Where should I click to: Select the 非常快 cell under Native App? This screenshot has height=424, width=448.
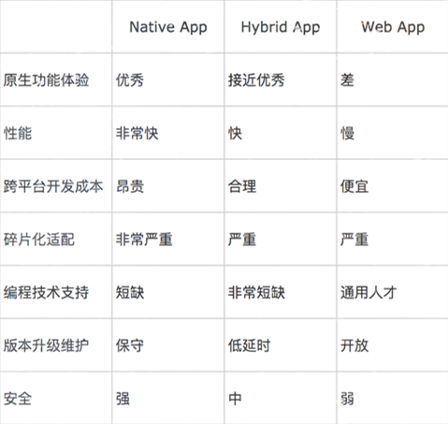click(x=137, y=133)
